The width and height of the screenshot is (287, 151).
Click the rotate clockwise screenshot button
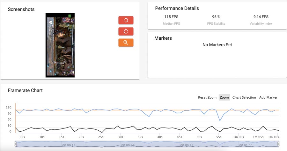[126, 31]
